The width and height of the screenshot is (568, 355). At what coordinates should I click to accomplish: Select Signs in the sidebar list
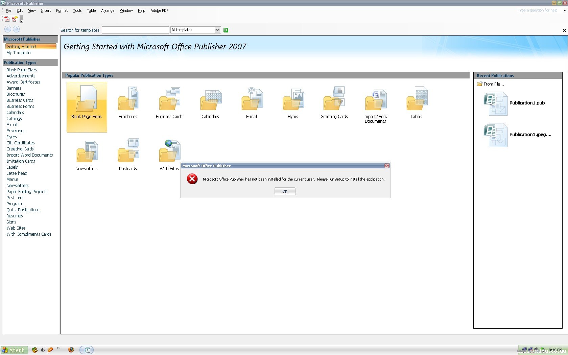click(11, 222)
